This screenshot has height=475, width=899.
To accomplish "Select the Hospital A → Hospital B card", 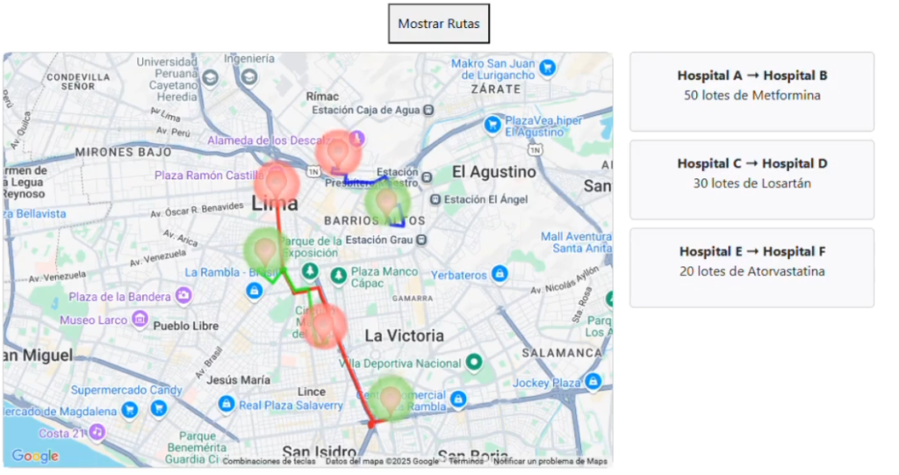I will pos(752,91).
